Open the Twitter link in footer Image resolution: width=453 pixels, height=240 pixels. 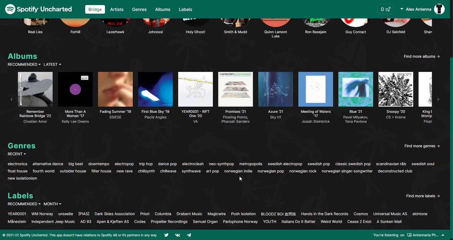pos(166,235)
